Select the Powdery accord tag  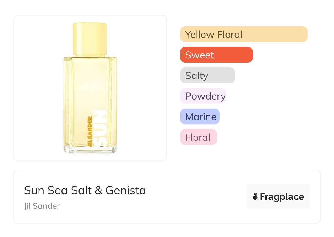tap(203, 96)
